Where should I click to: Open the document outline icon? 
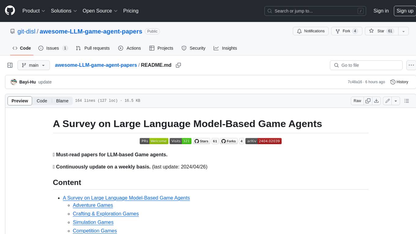407,101
